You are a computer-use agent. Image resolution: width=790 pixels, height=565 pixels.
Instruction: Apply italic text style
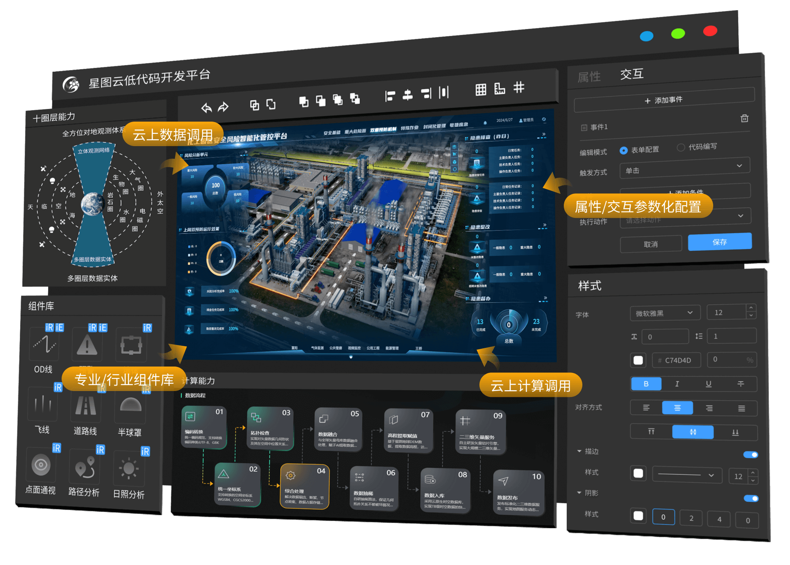click(x=677, y=384)
